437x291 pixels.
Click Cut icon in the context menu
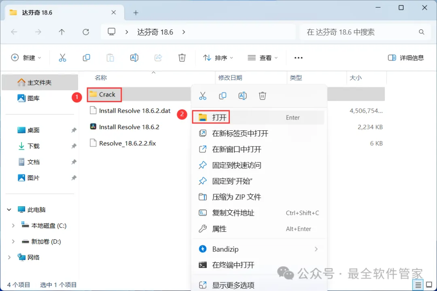(x=203, y=96)
